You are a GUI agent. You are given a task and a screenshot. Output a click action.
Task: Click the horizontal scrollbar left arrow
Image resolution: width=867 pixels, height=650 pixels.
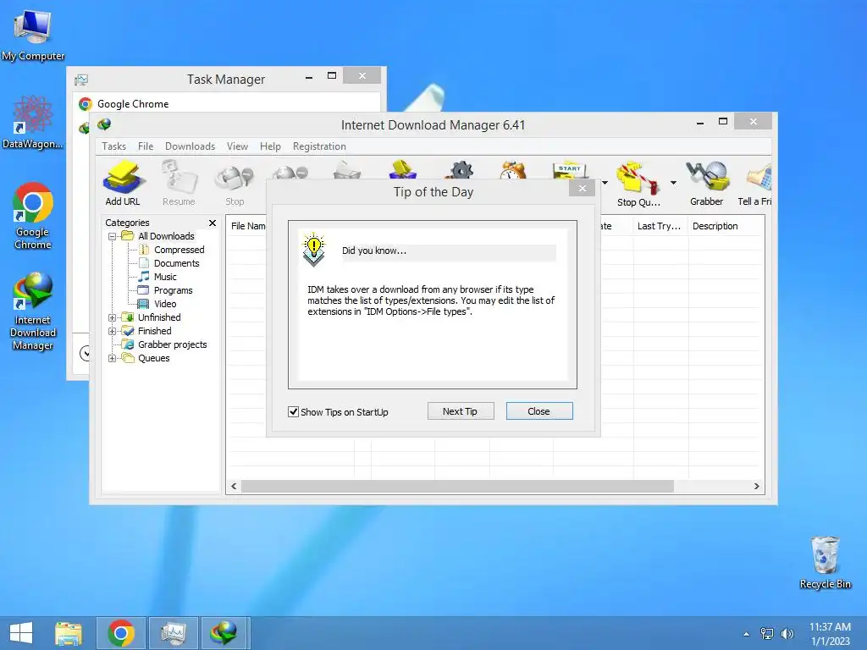point(234,487)
